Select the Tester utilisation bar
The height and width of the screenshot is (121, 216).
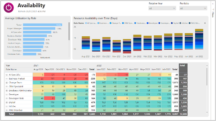click(x=43, y=25)
